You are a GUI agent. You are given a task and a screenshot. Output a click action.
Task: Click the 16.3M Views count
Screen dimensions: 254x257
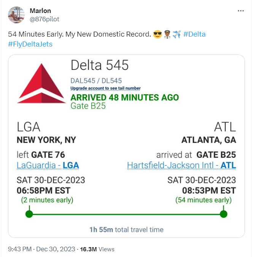point(95,249)
